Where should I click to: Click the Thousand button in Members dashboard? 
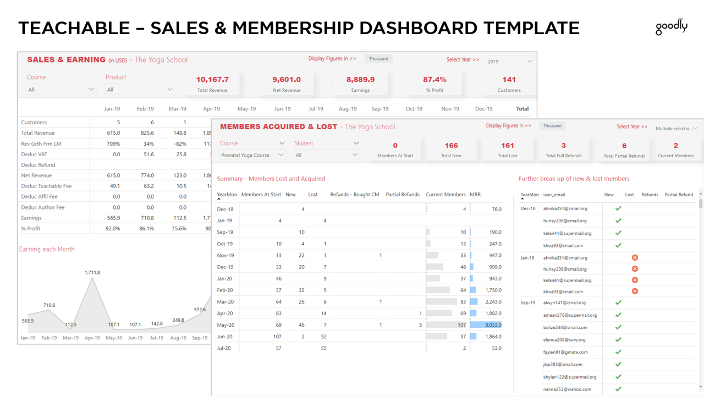552,126
